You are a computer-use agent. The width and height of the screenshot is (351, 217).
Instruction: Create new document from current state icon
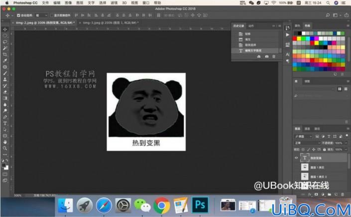(x=259, y=57)
